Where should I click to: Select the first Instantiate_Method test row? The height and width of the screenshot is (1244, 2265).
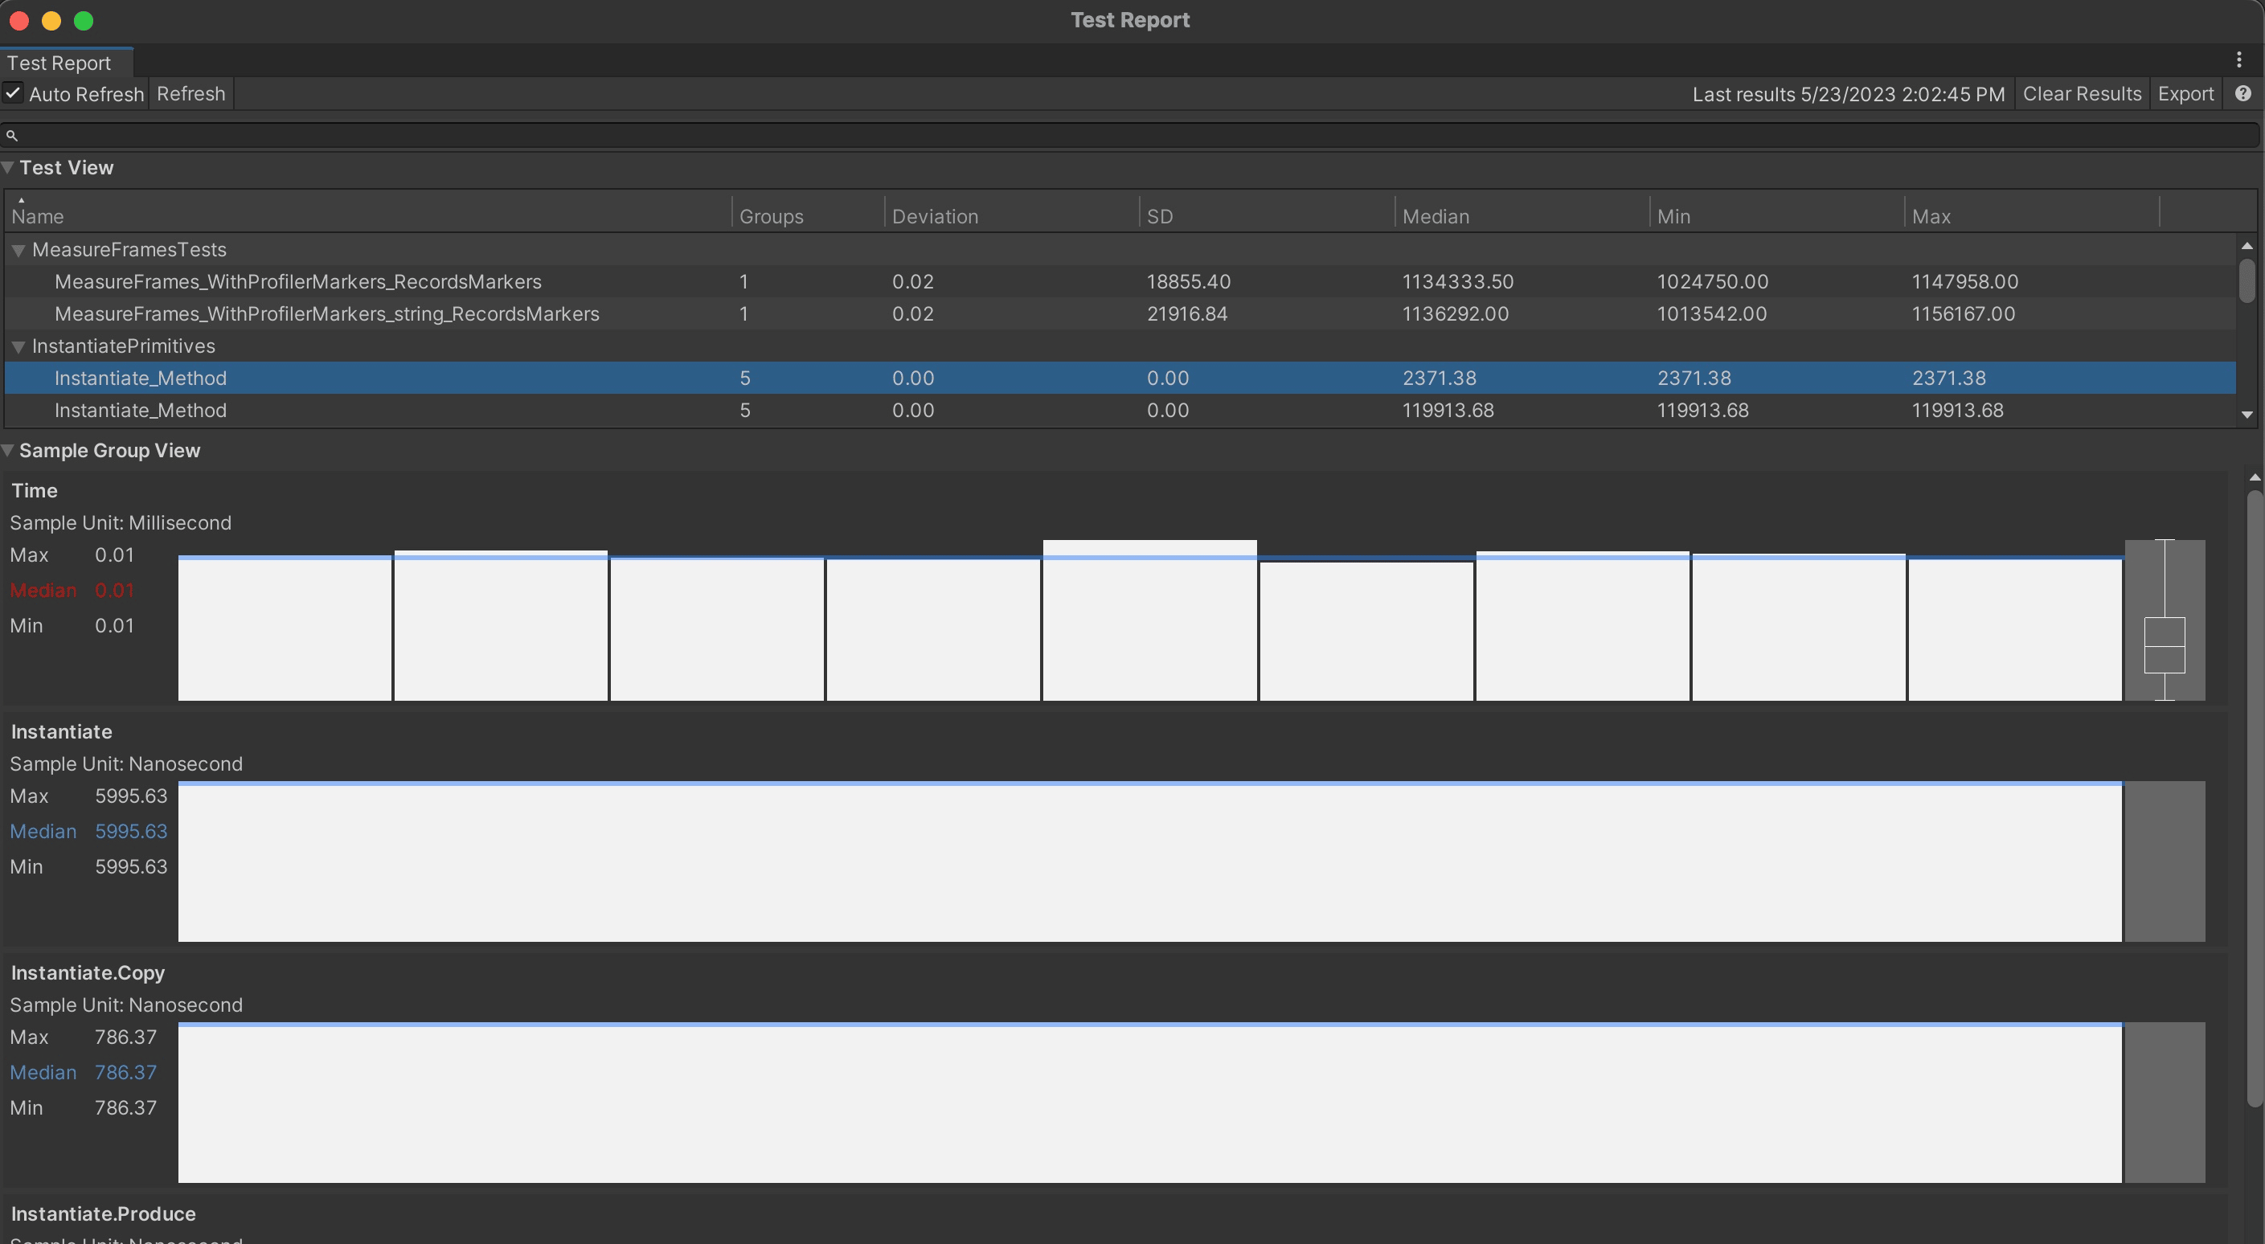[x=141, y=378]
